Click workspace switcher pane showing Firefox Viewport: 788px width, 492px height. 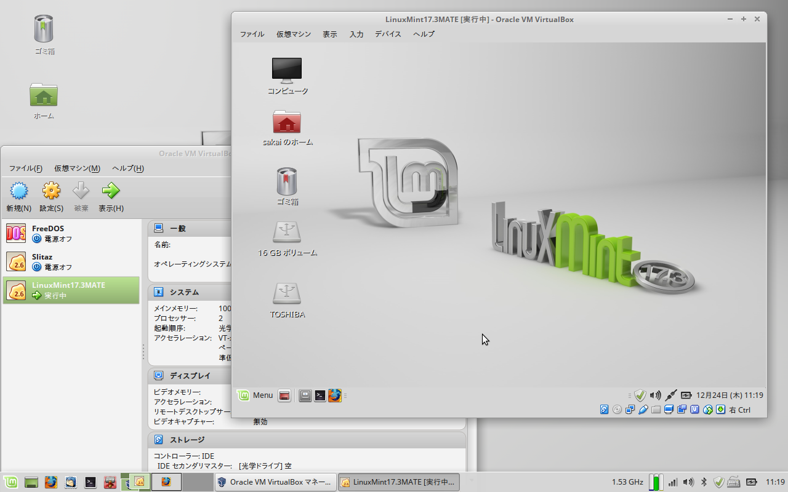[166, 482]
